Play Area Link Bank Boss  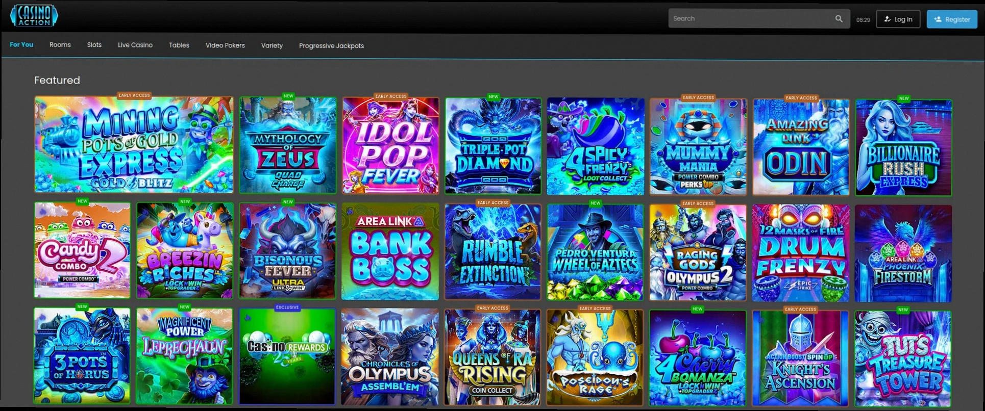(x=390, y=251)
